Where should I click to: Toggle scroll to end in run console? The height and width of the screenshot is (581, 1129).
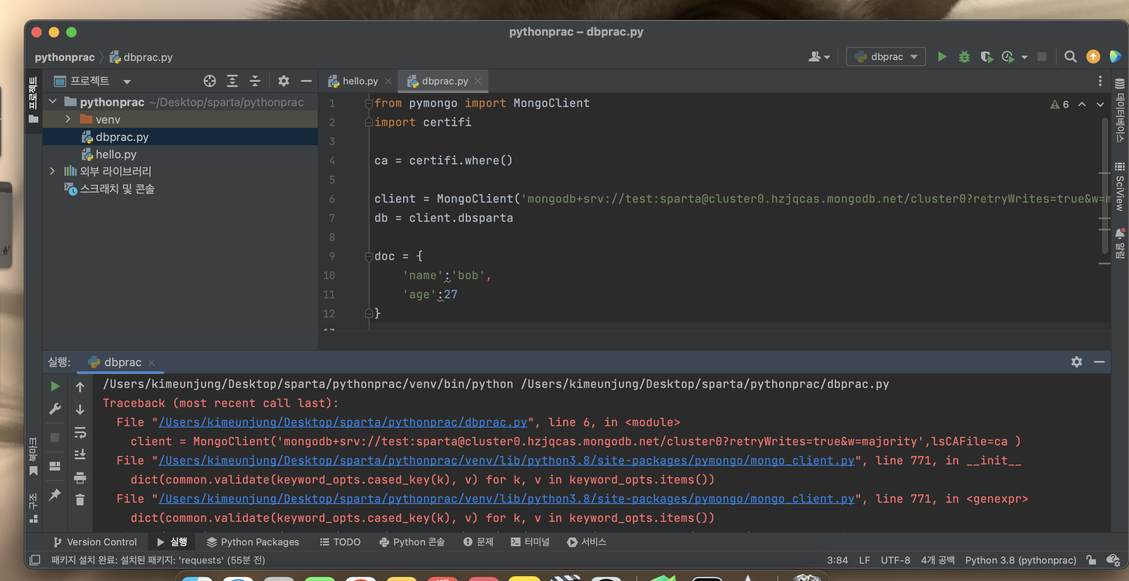(80, 454)
